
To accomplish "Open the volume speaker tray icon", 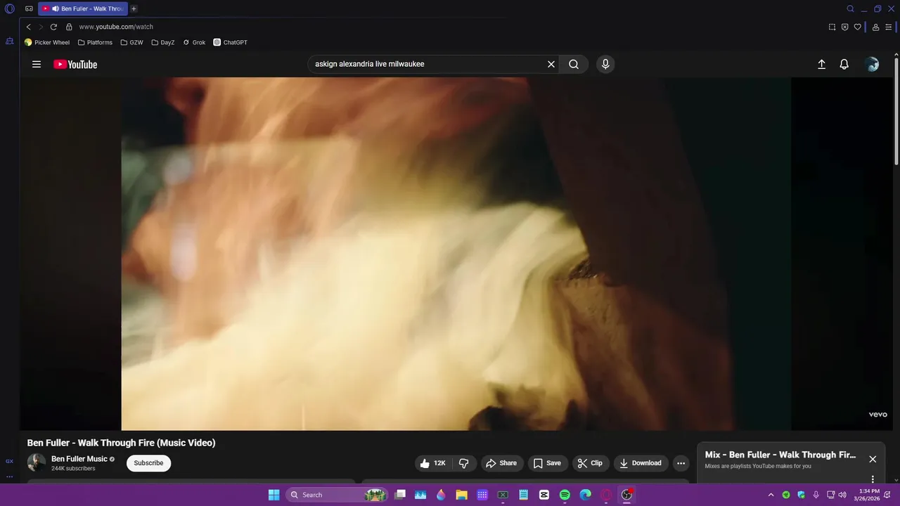I will pyautogui.click(x=842, y=495).
